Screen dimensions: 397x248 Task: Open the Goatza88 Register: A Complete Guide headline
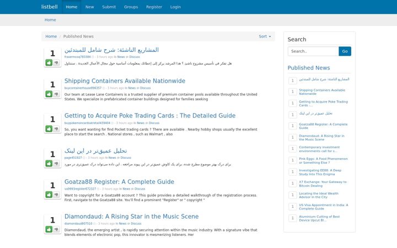click(x=119, y=182)
